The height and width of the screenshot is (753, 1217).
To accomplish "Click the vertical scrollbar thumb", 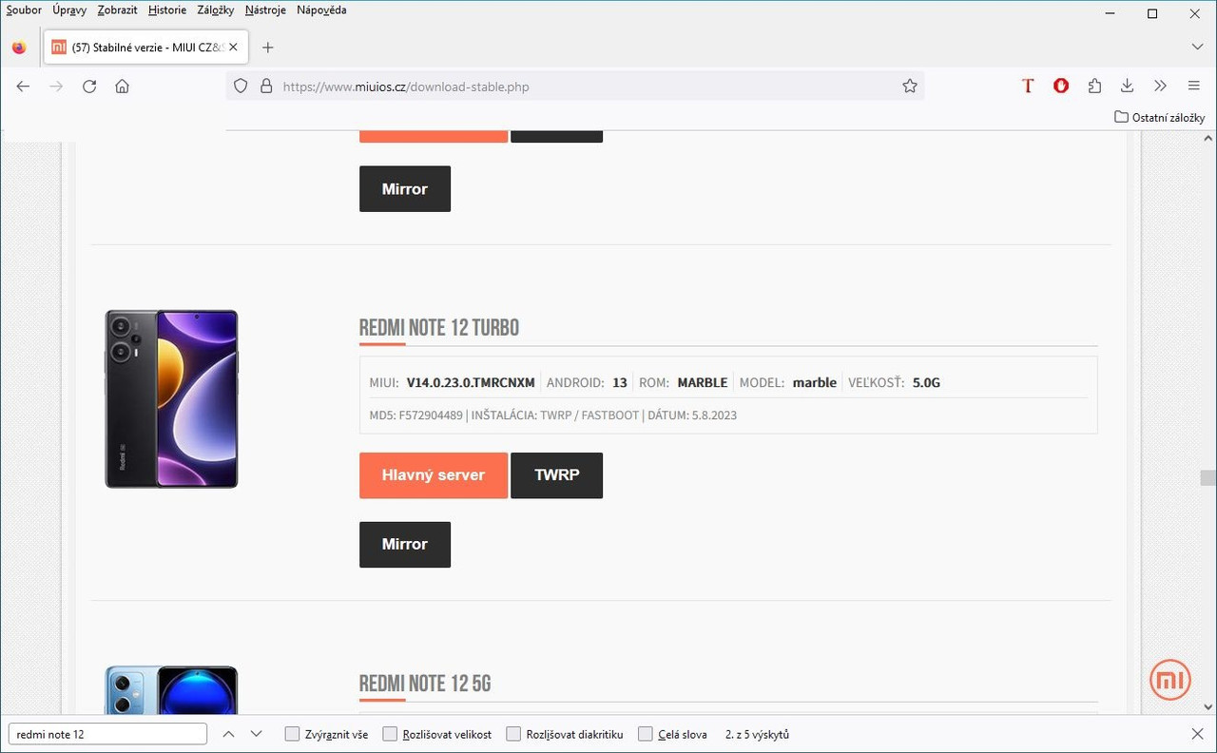I will [x=1207, y=477].
